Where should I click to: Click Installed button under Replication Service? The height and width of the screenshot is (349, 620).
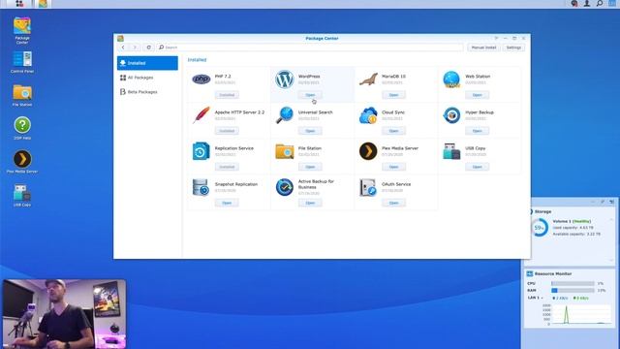pos(227,167)
